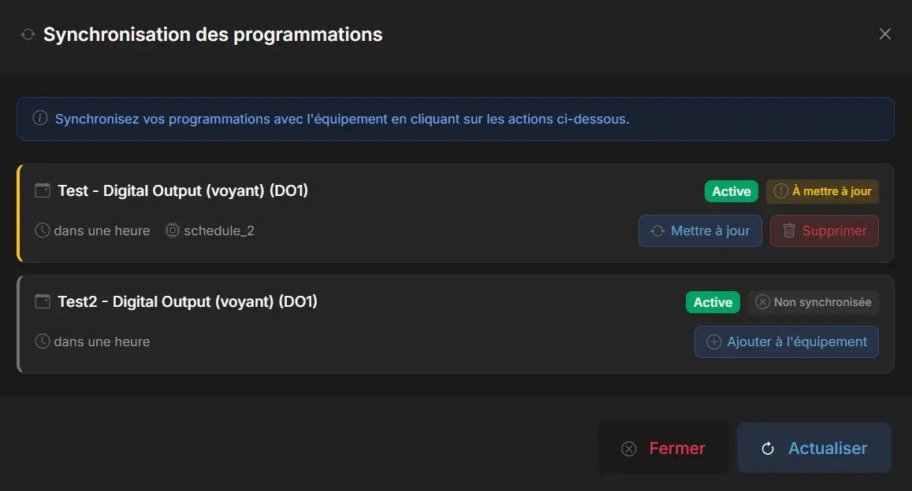Click the info icon in the blue banner
Screen dimensions: 912x491
point(39,119)
